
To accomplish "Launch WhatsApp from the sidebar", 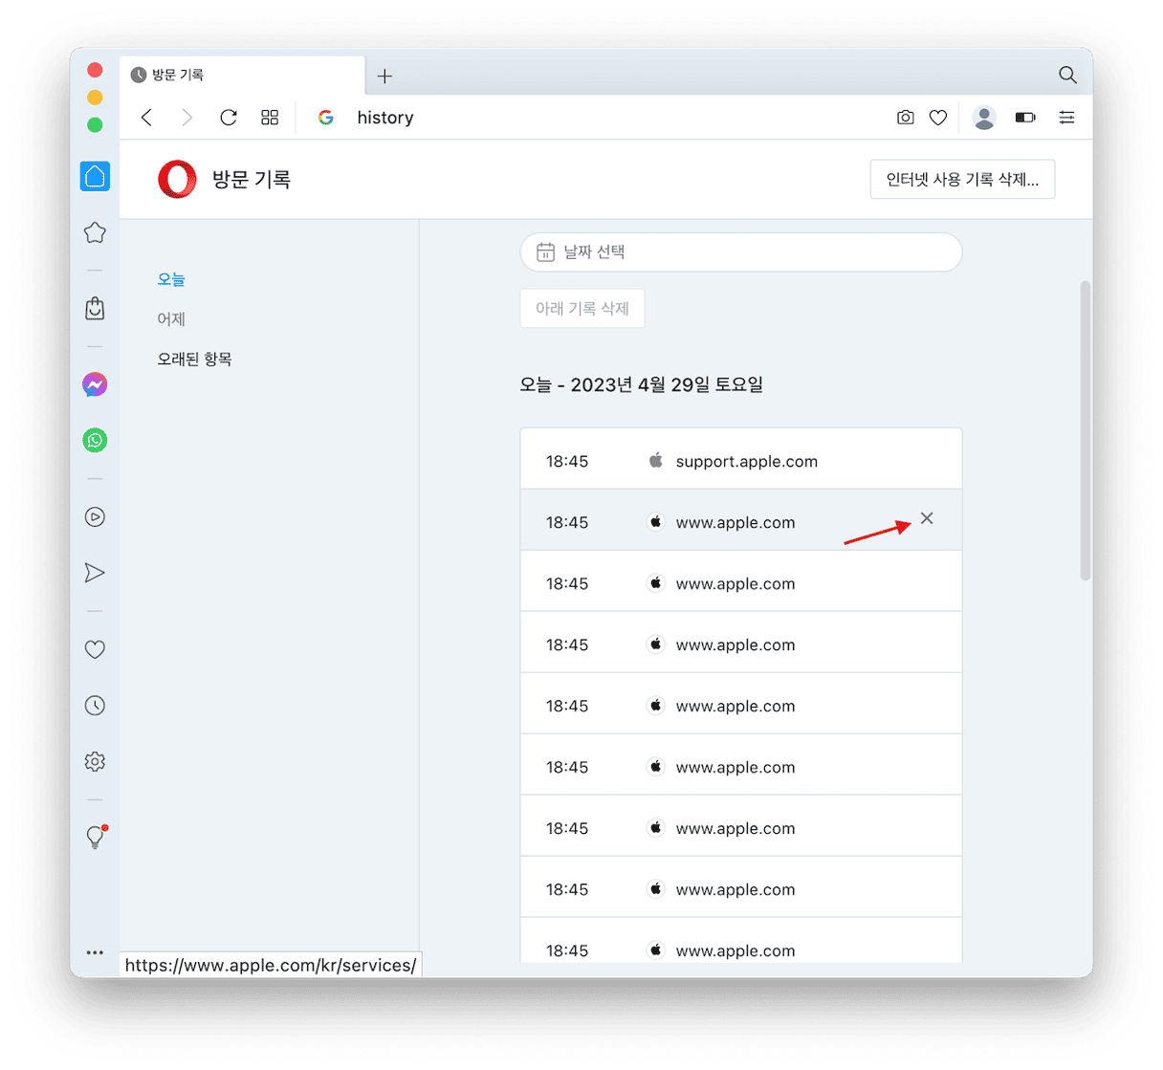I will click(x=95, y=441).
